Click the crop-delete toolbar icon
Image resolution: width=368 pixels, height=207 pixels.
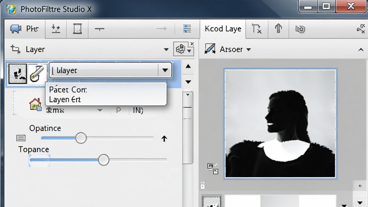pyautogui.click(x=257, y=29)
